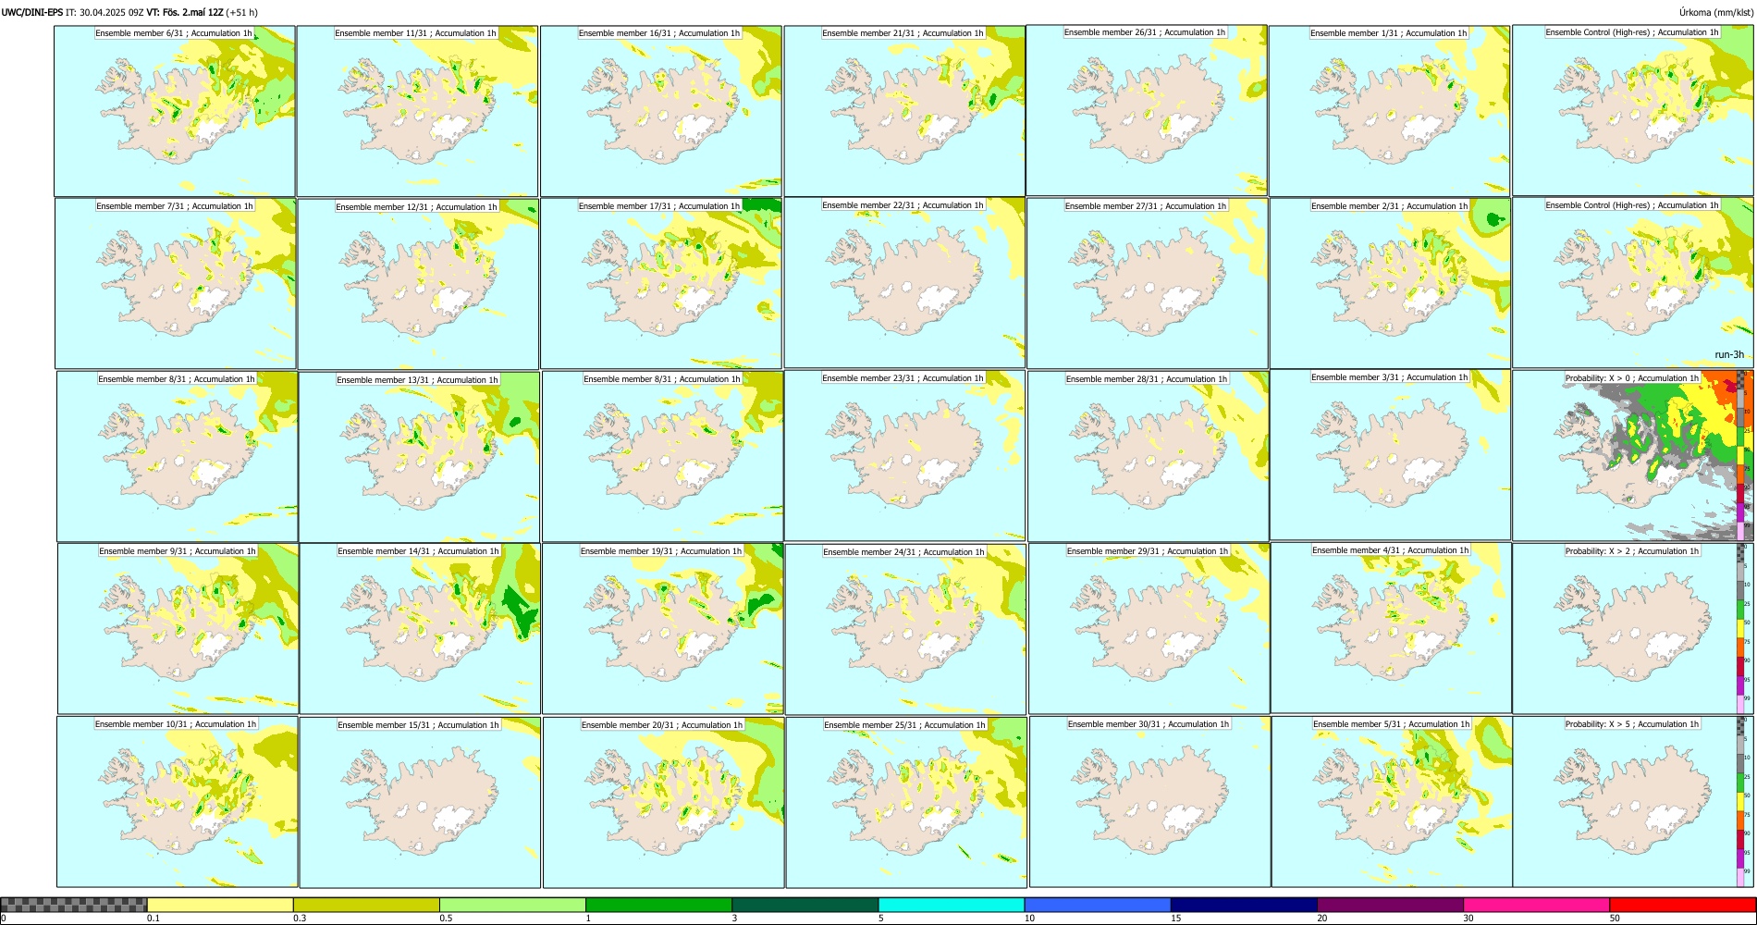The height and width of the screenshot is (925, 1757).
Task: Open the Ensemble member 9/31 map
Action: click(x=178, y=629)
